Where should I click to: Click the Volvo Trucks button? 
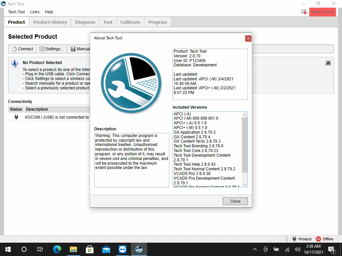[322, 12]
